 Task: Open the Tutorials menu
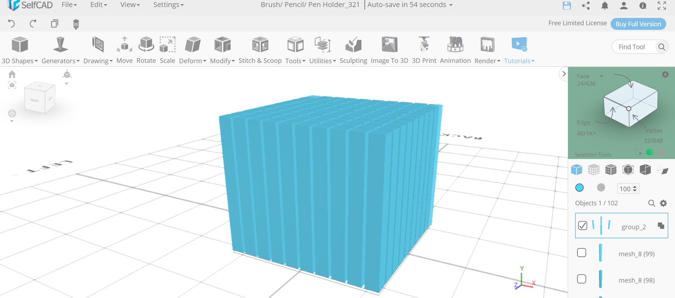point(519,50)
